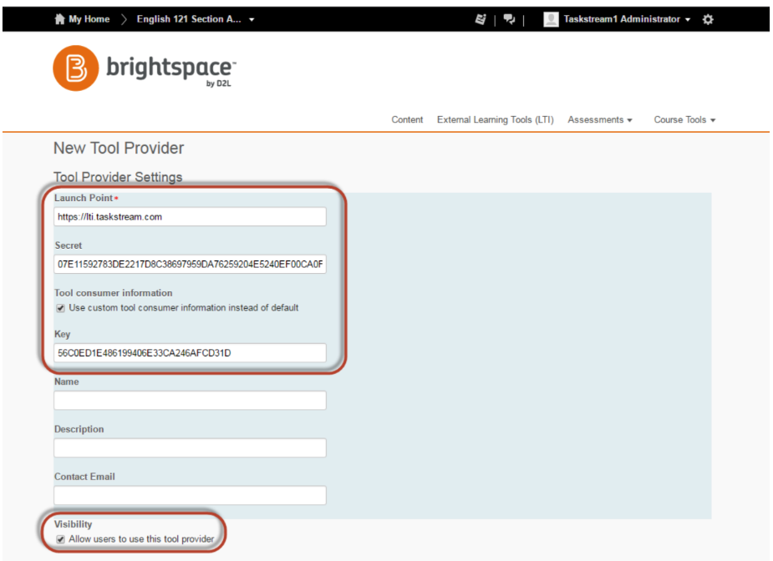Click the Key input field

click(x=190, y=352)
